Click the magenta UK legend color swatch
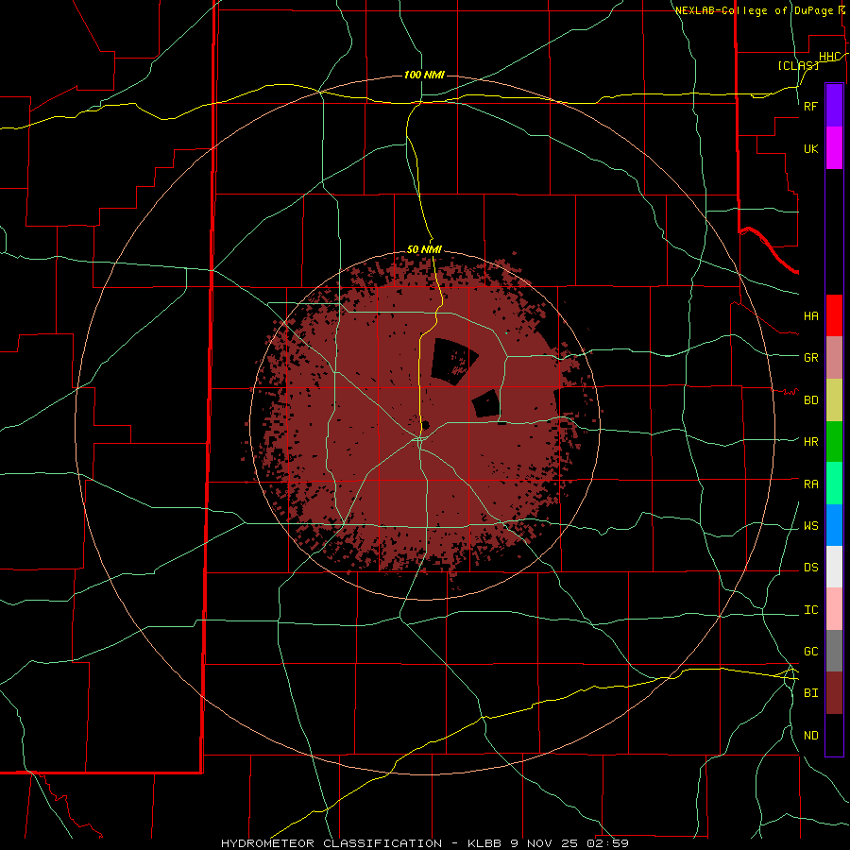 point(834,148)
